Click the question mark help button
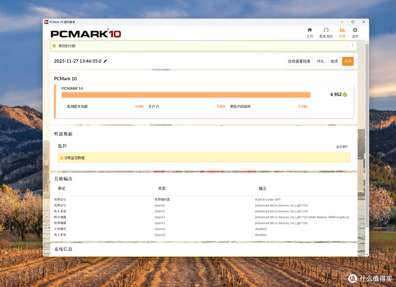 coord(353,46)
